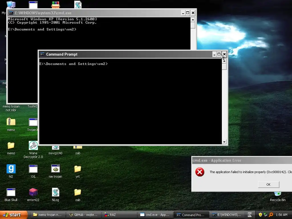This screenshot has width=292, height=219.
Task: Click scroll-up arrow in Command Prompt window
Action: point(224,61)
